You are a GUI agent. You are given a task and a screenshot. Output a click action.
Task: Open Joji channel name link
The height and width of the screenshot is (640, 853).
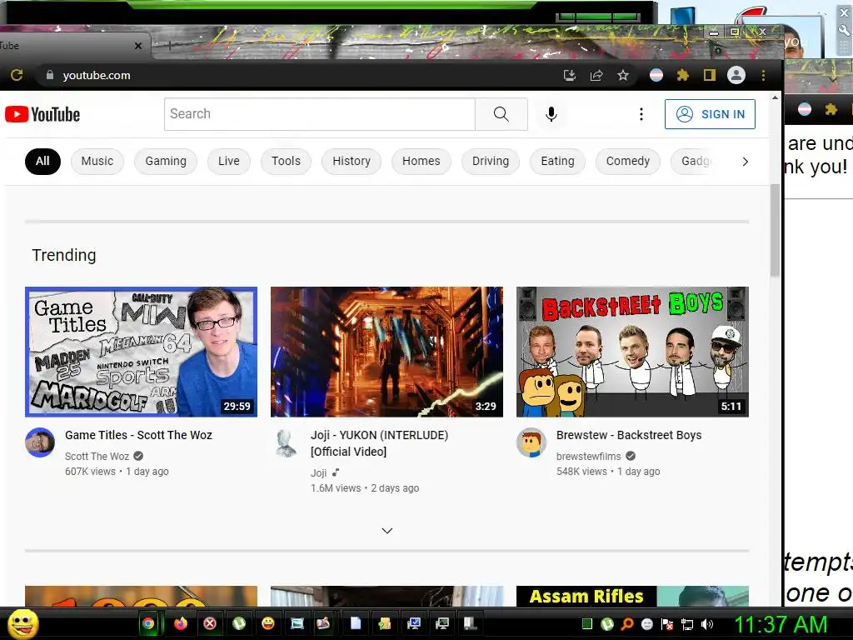318,473
